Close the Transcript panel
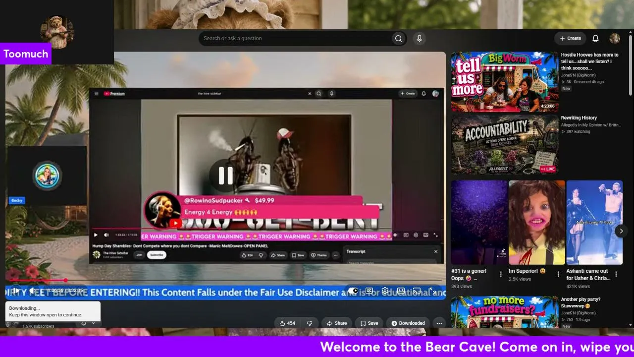The height and width of the screenshot is (357, 634). [436, 251]
